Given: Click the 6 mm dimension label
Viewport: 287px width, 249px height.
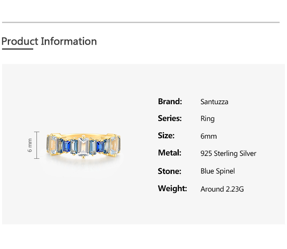Looking at the screenshot, I should point(30,145).
